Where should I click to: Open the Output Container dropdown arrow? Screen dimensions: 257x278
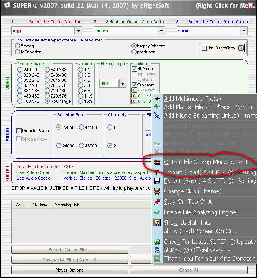point(78,31)
